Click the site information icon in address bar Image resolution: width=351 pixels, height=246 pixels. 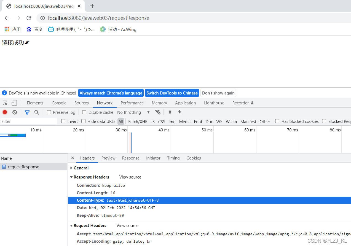tap(42, 18)
